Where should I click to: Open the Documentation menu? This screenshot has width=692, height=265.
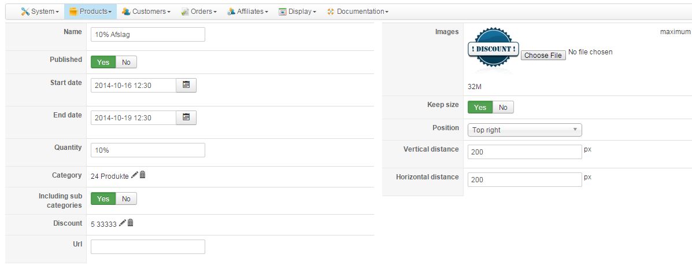(357, 12)
